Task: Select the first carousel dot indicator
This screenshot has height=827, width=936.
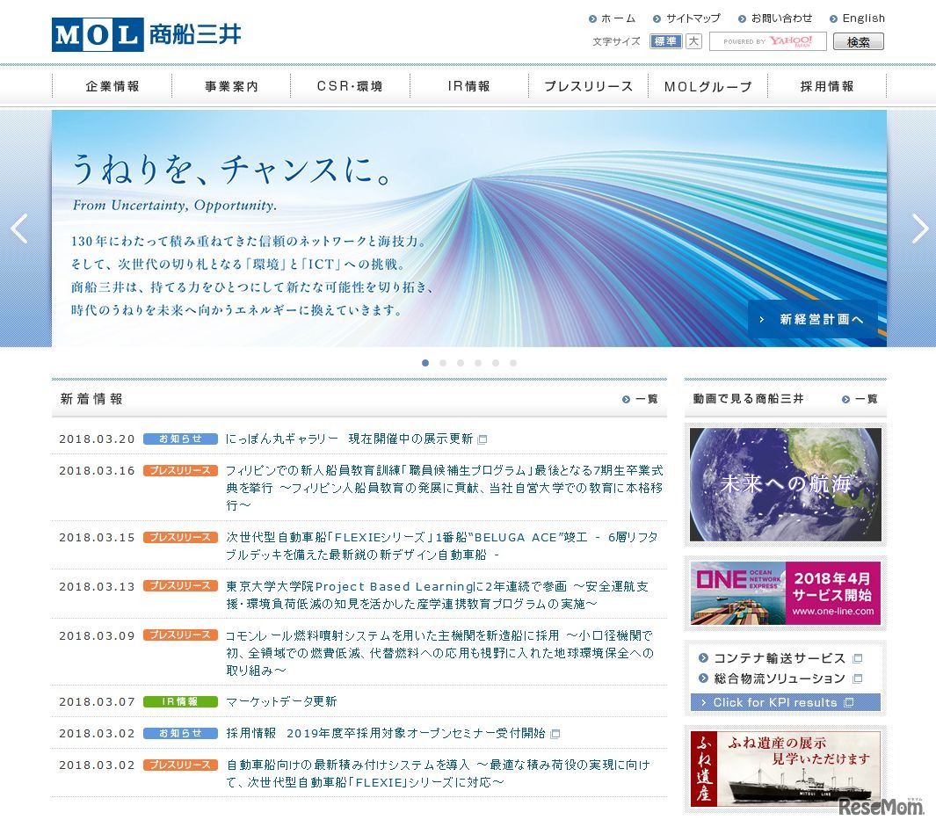Action: [x=425, y=363]
